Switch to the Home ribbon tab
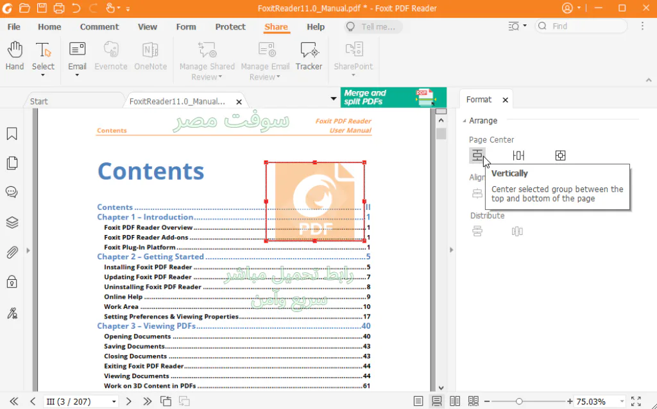The image size is (657, 409). [49, 27]
